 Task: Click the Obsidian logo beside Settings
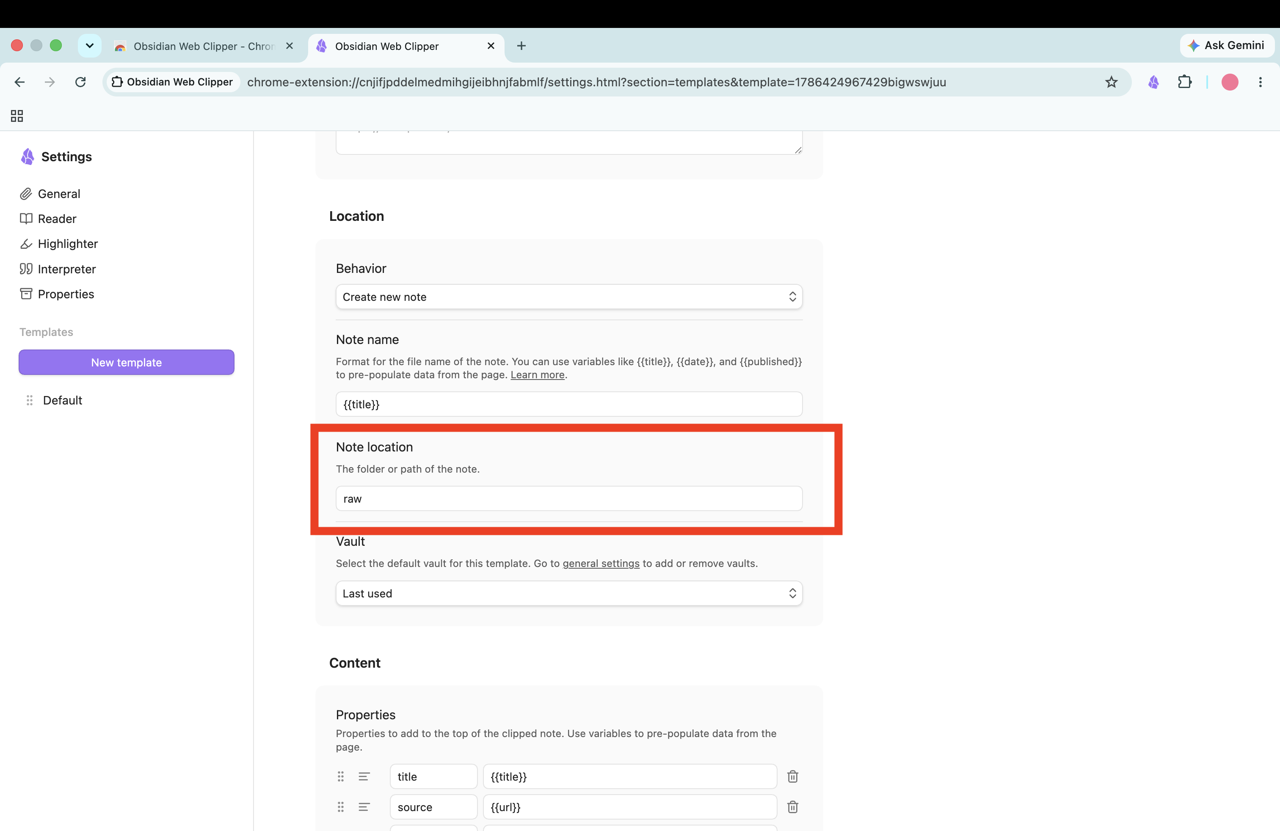(x=28, y=157)
